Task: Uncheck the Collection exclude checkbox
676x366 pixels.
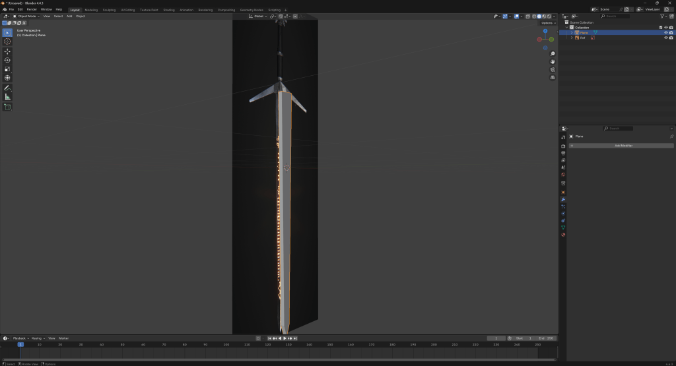Action: coord(660,27)
